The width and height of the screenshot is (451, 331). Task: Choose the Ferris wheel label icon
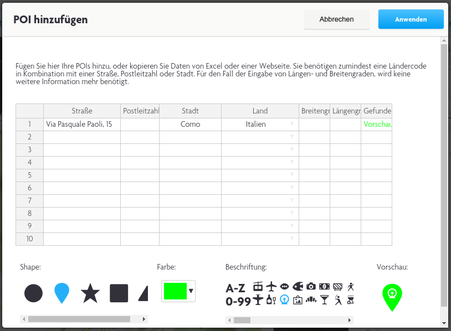click(x=284, y=300)
